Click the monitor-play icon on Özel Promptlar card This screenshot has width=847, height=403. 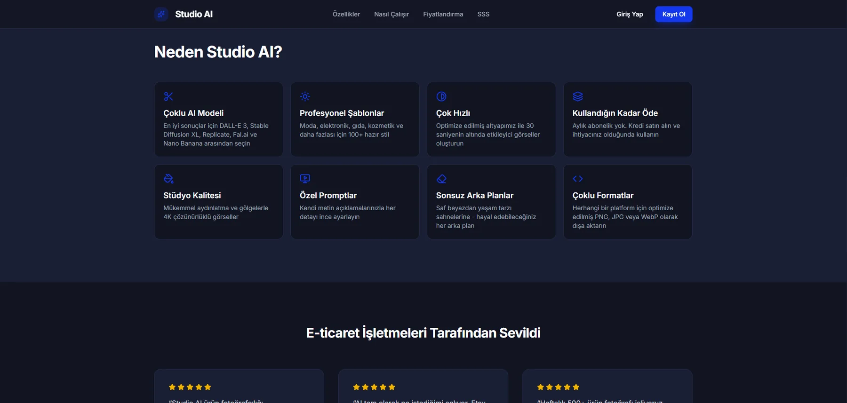[305, 179]
